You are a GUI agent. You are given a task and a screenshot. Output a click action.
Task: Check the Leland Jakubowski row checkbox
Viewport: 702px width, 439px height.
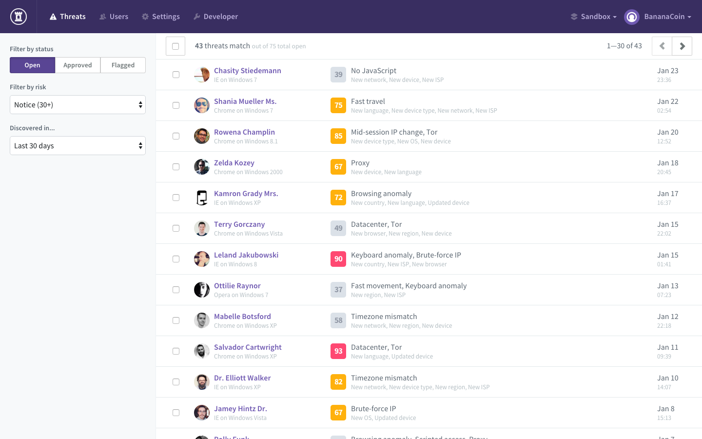pos(176,259)
